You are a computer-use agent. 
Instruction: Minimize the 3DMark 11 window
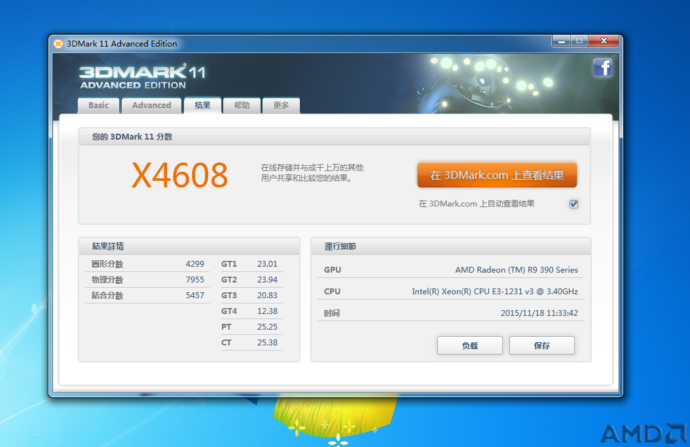[562, 41]
